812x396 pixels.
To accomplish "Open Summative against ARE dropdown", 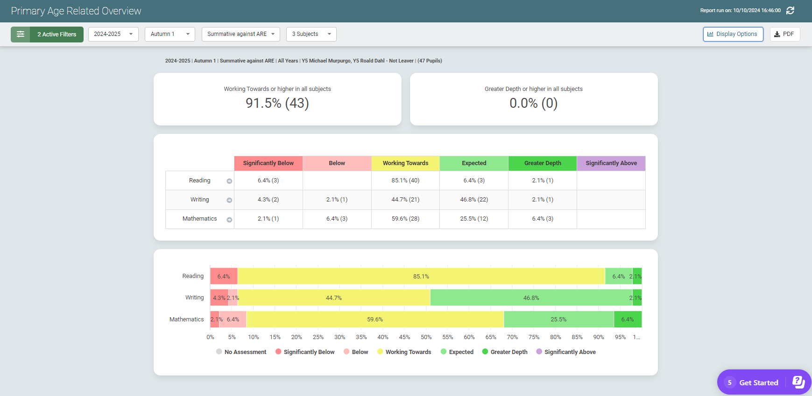I will 240,34.
